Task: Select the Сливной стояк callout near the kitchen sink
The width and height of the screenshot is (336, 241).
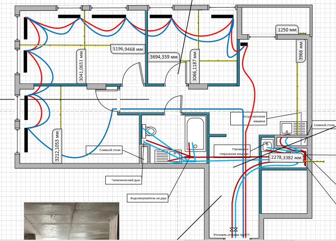Action: click(324, 125)
